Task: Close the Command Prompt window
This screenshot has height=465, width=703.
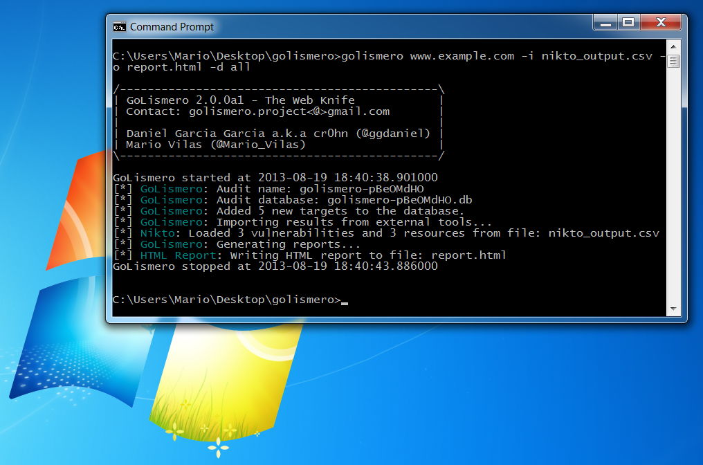Action: pos(659,22)
